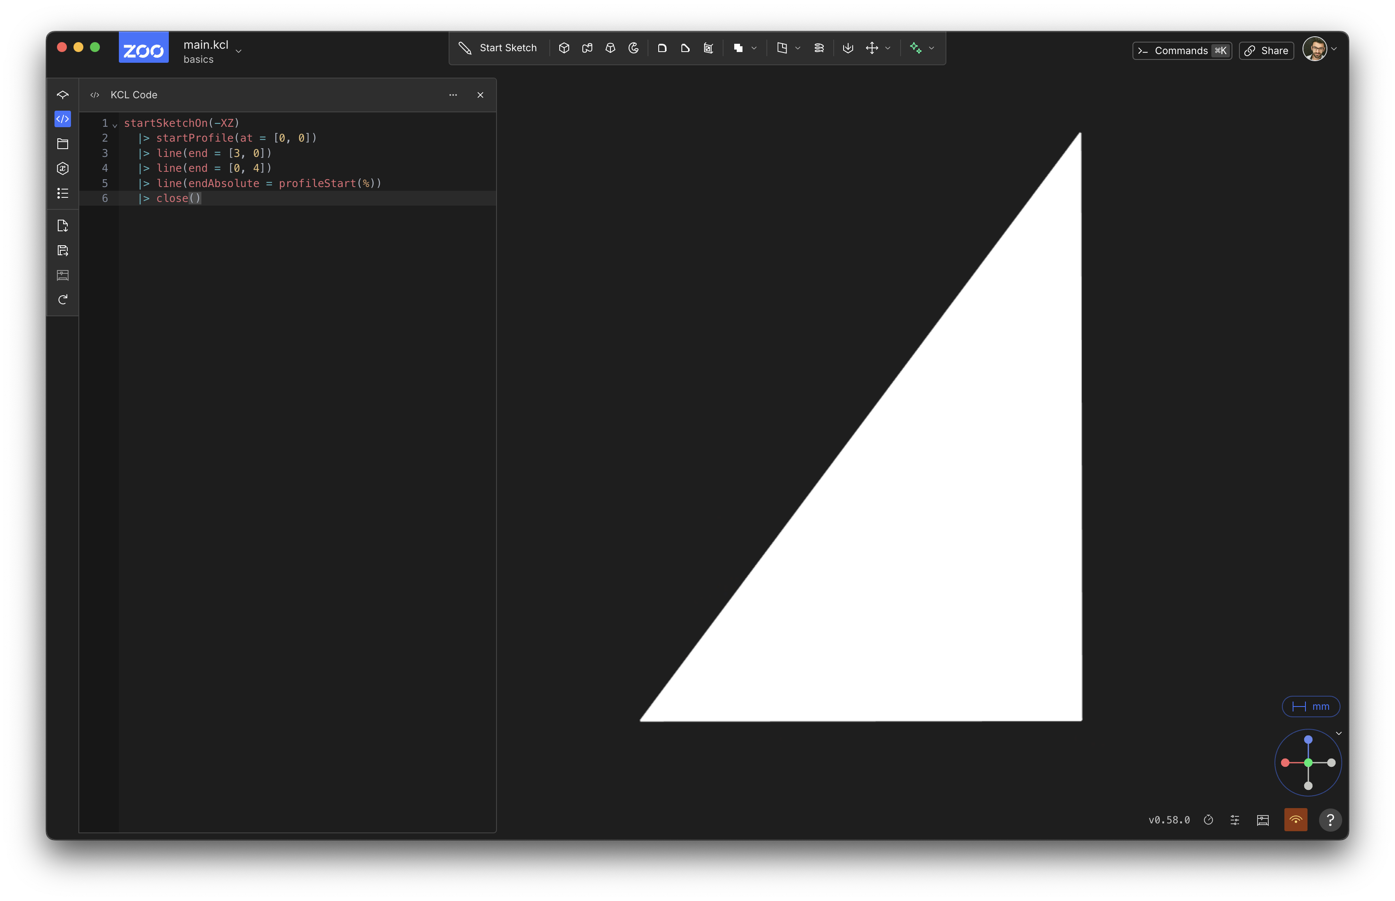Expand the Boolean operations dropdown arrow
This screenshot has height=901, width=1395.
[754, 49]
